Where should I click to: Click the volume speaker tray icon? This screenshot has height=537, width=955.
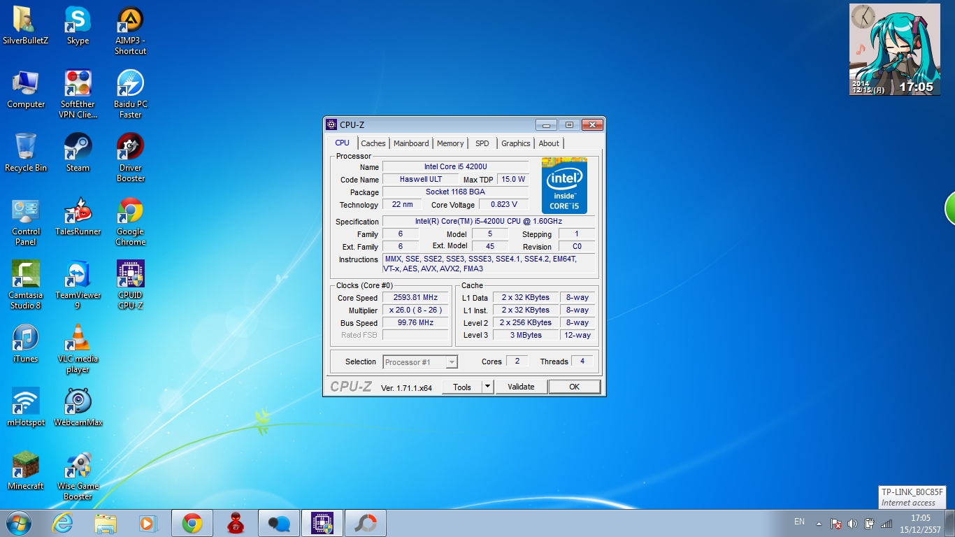point(852,523)
